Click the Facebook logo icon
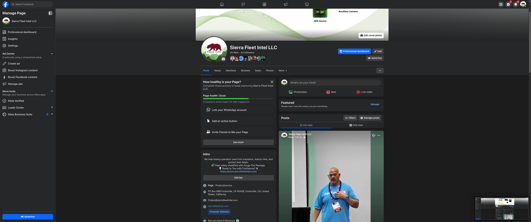 pyautogui.click(x=6, y=4)
